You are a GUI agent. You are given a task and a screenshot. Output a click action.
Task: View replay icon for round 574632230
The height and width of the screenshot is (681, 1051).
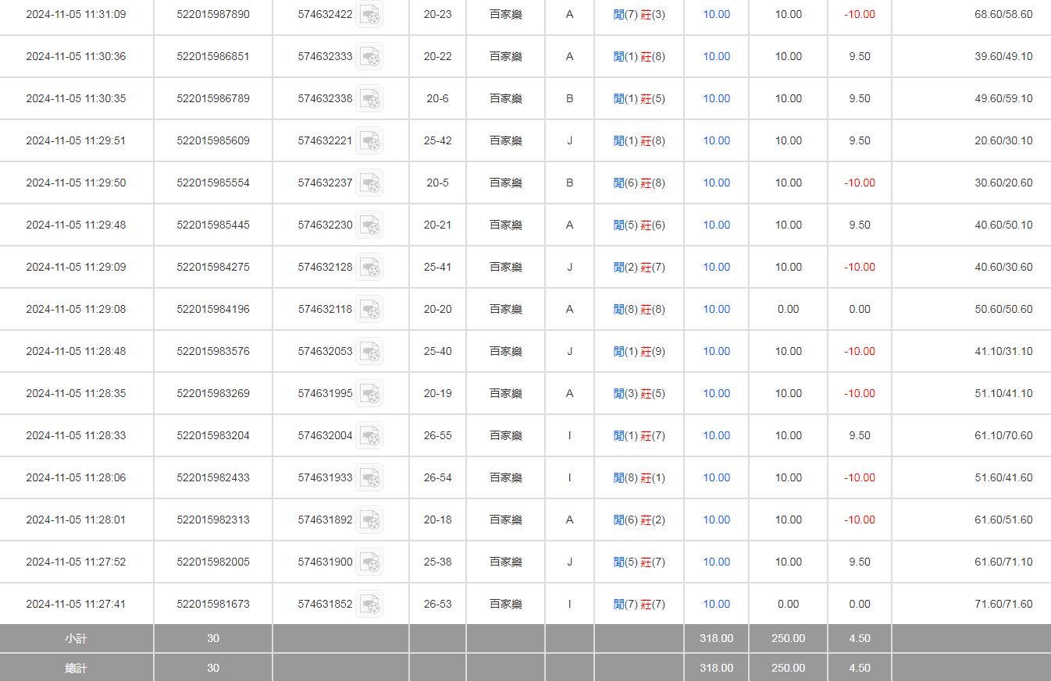click(369, 225)
